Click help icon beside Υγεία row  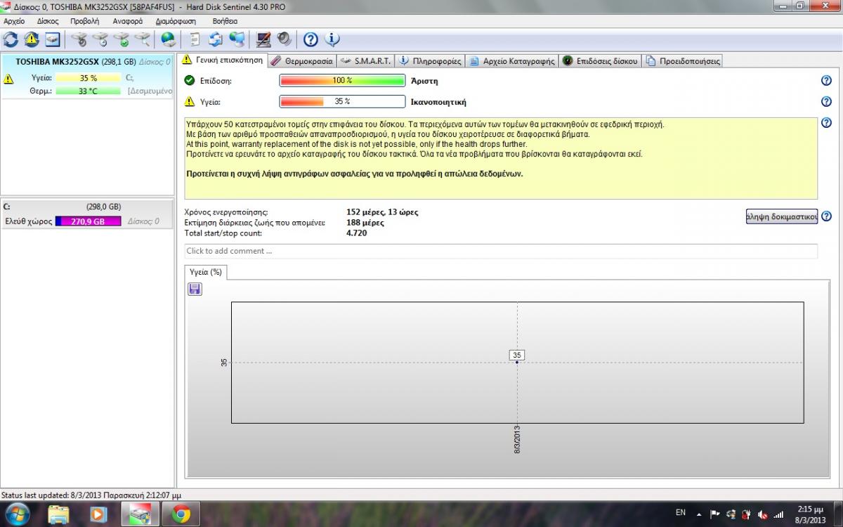(x=826, y=101)
